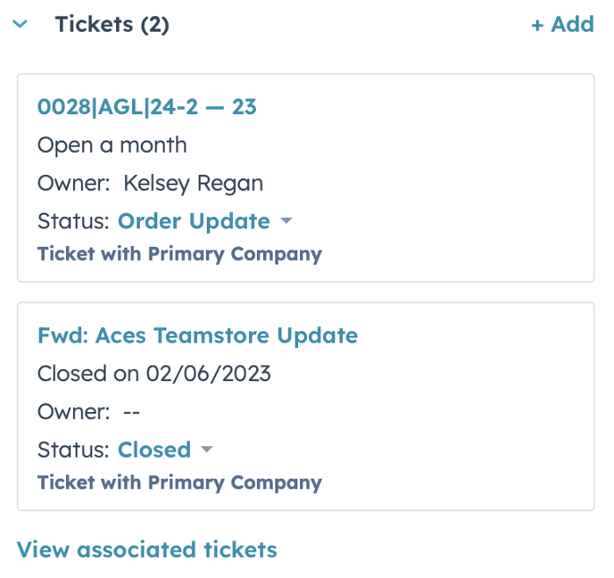This screenshot has height=578, width=614.
Task: Click the 'Closed on 02/06/2023' text
Action: point(154,374)
